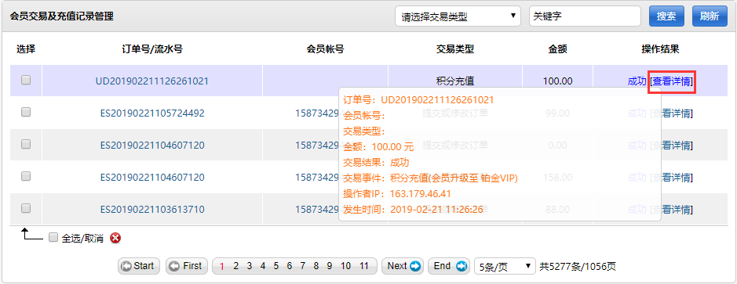Click the 100.00 amount cell
Viewport: 737px width, 284px height.
557,81
